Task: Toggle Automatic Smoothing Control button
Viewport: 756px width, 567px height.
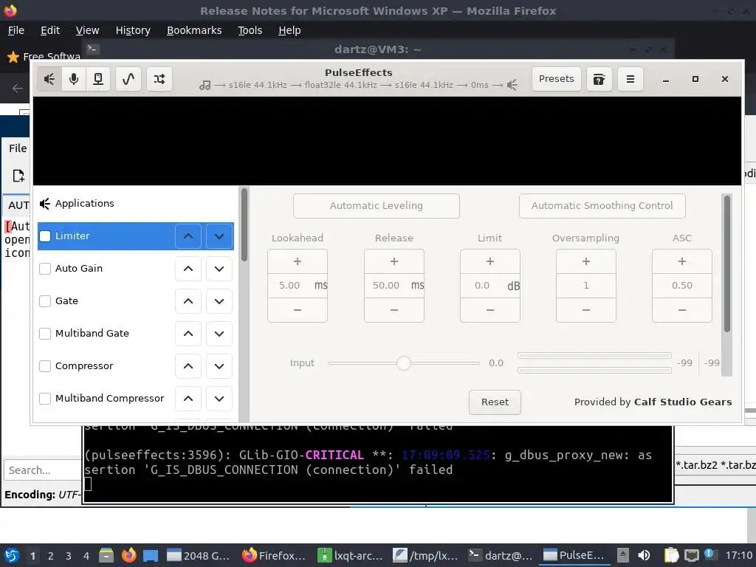Action: click(602, 206)
